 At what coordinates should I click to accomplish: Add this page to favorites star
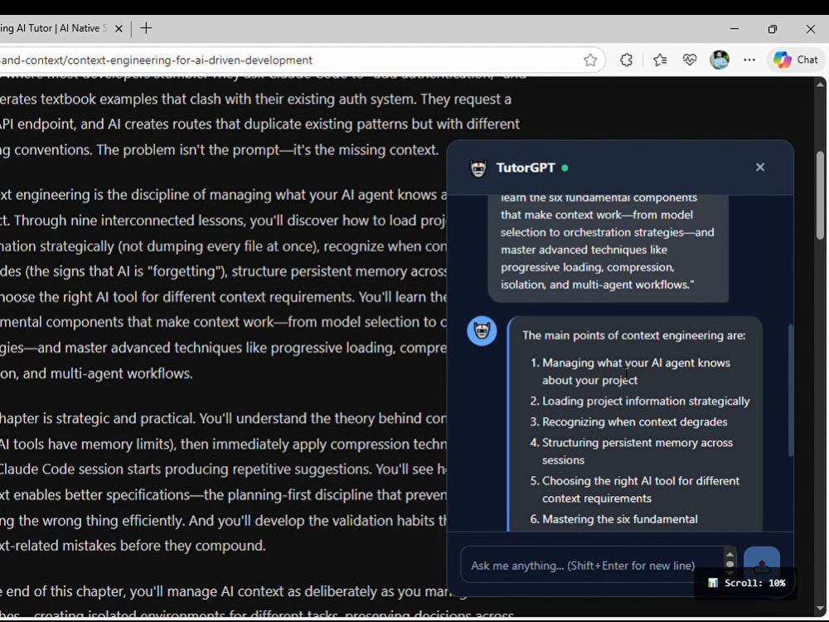click(x=590, y=61)
